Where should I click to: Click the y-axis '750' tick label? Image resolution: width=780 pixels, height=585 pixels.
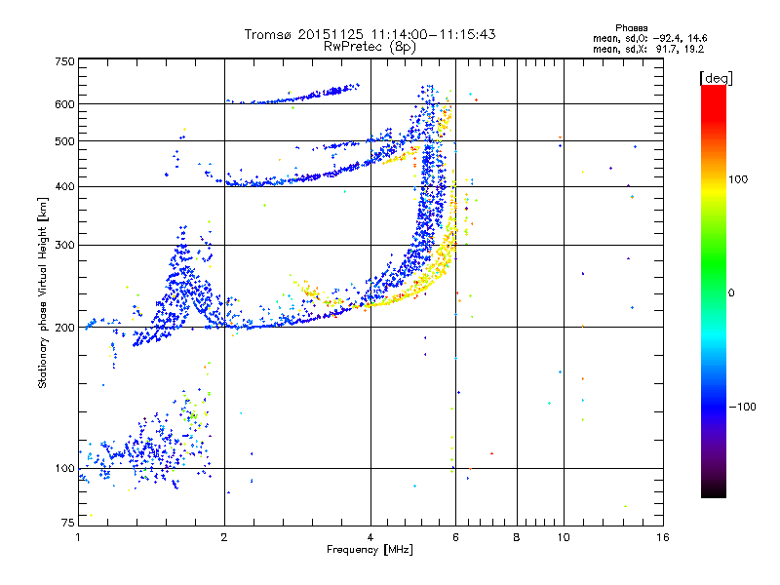click(x=64, y=61)
